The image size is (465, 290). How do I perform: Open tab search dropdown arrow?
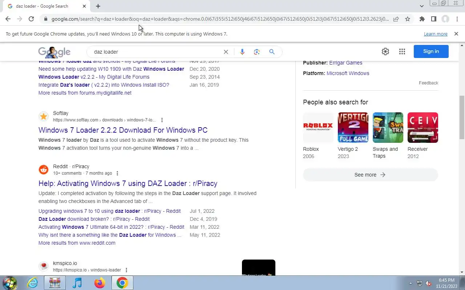421,6
